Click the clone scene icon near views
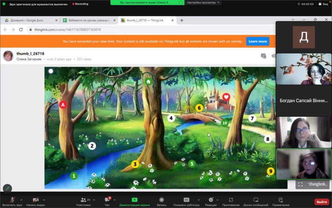 tap(263, 56)
